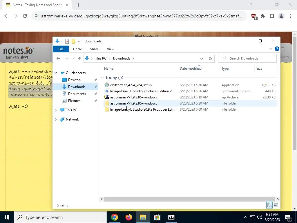Select Desktop in Quick access

point(74,80)
